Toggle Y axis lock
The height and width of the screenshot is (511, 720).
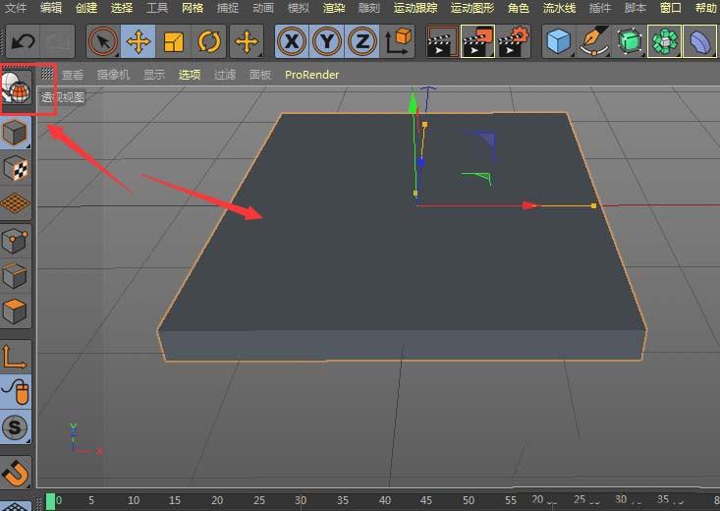pos(327,42)
